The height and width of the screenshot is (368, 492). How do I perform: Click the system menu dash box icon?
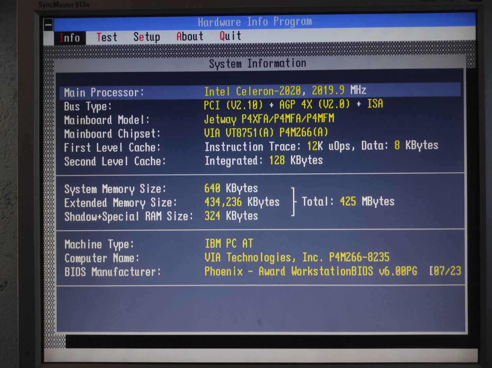(48, 25)
